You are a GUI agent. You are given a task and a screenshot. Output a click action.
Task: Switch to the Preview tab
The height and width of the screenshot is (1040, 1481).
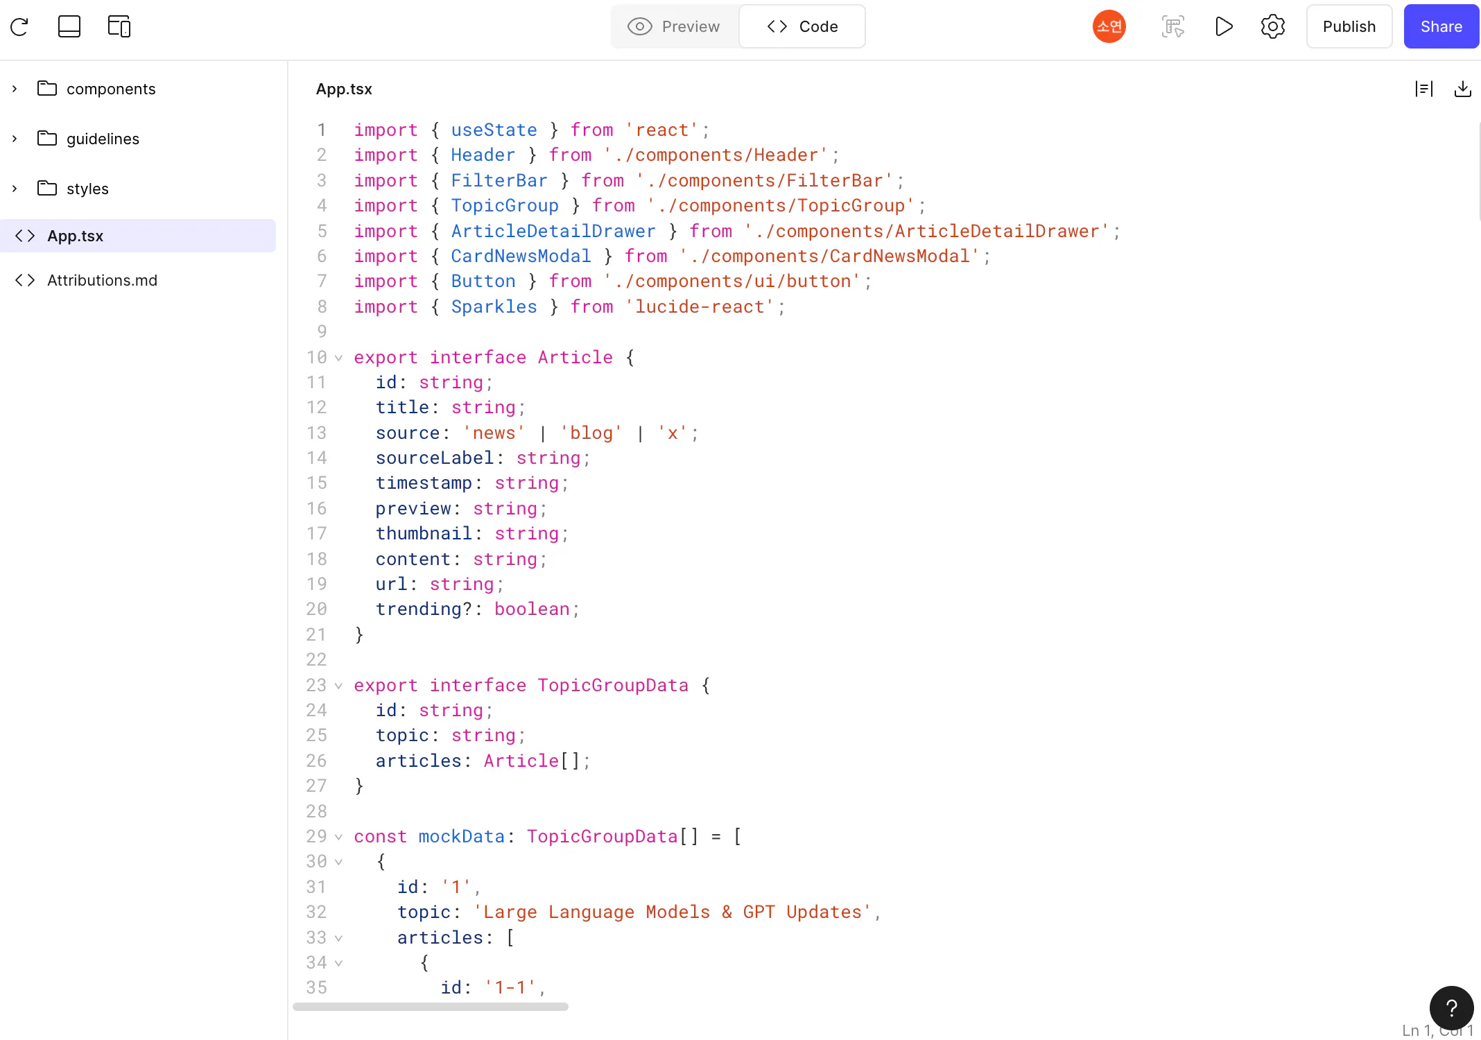[x=674, y=26]
